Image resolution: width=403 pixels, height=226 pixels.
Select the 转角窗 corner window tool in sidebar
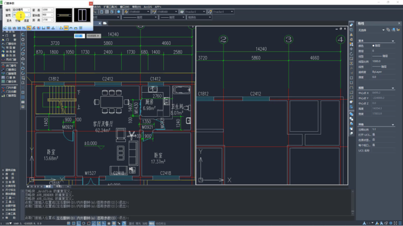click(x=8, y=51)
